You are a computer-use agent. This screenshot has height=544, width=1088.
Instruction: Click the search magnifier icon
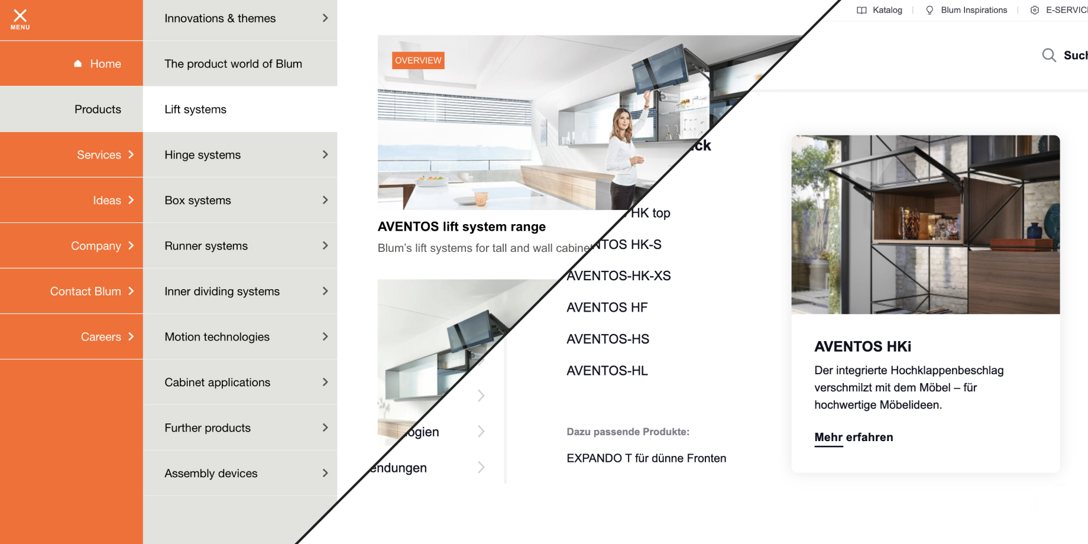1049,55
